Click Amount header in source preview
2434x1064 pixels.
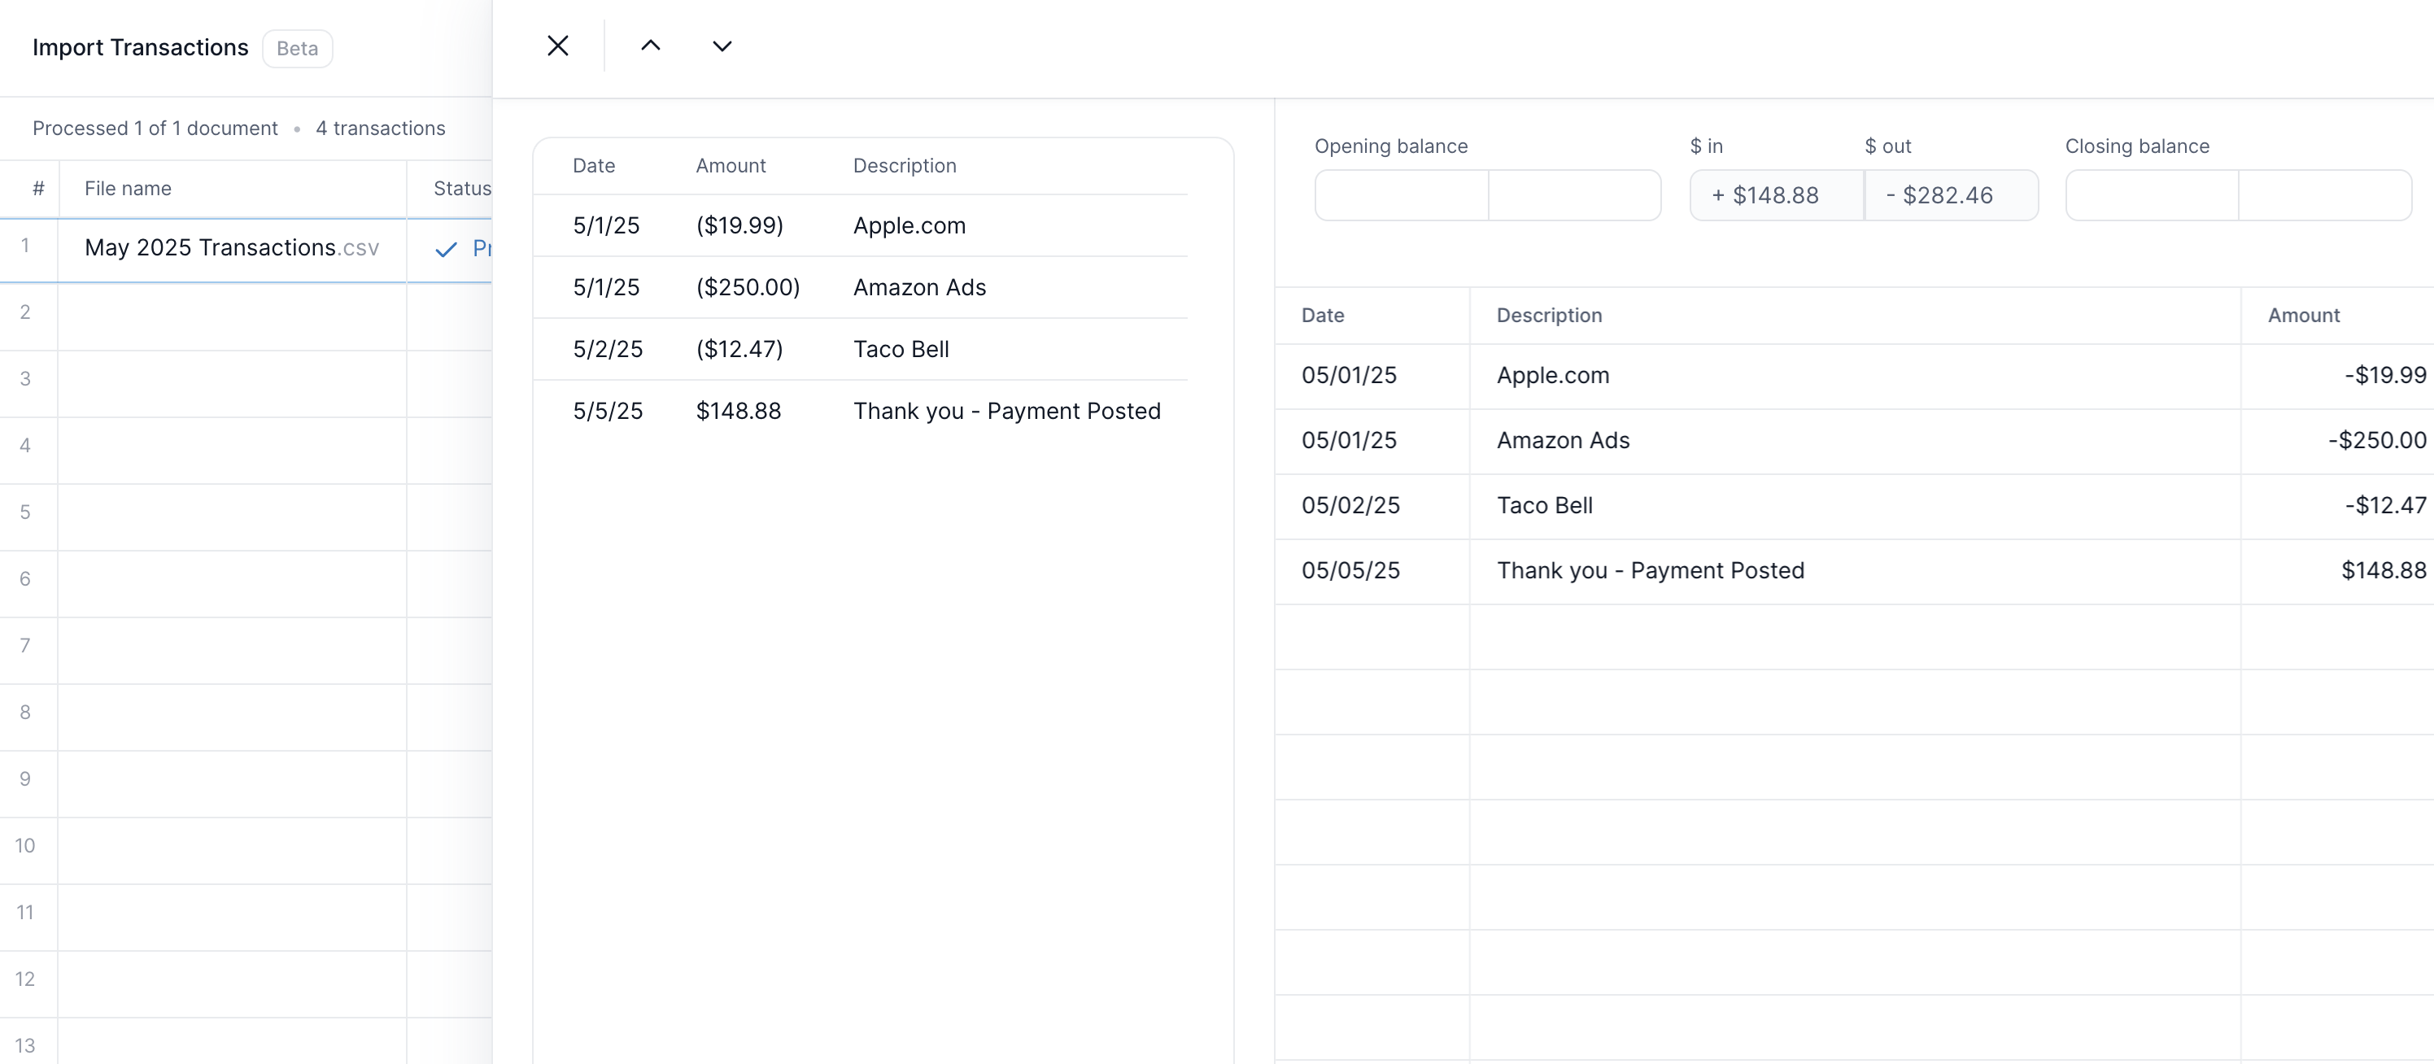(x=731, y=165)
